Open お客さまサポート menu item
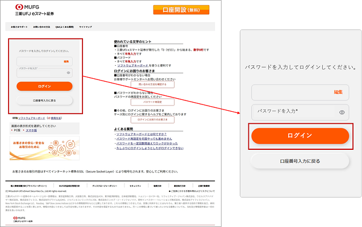 tap(19, 27)
